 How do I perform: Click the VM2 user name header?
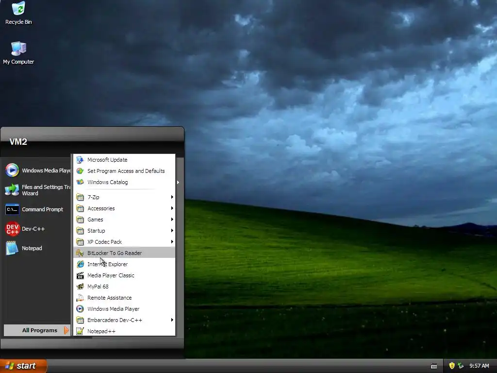click(18, 142)
